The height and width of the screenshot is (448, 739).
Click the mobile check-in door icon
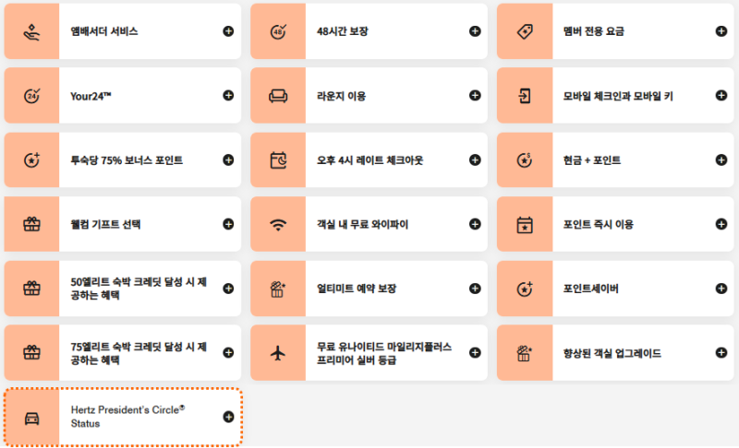tap(525, 96)
